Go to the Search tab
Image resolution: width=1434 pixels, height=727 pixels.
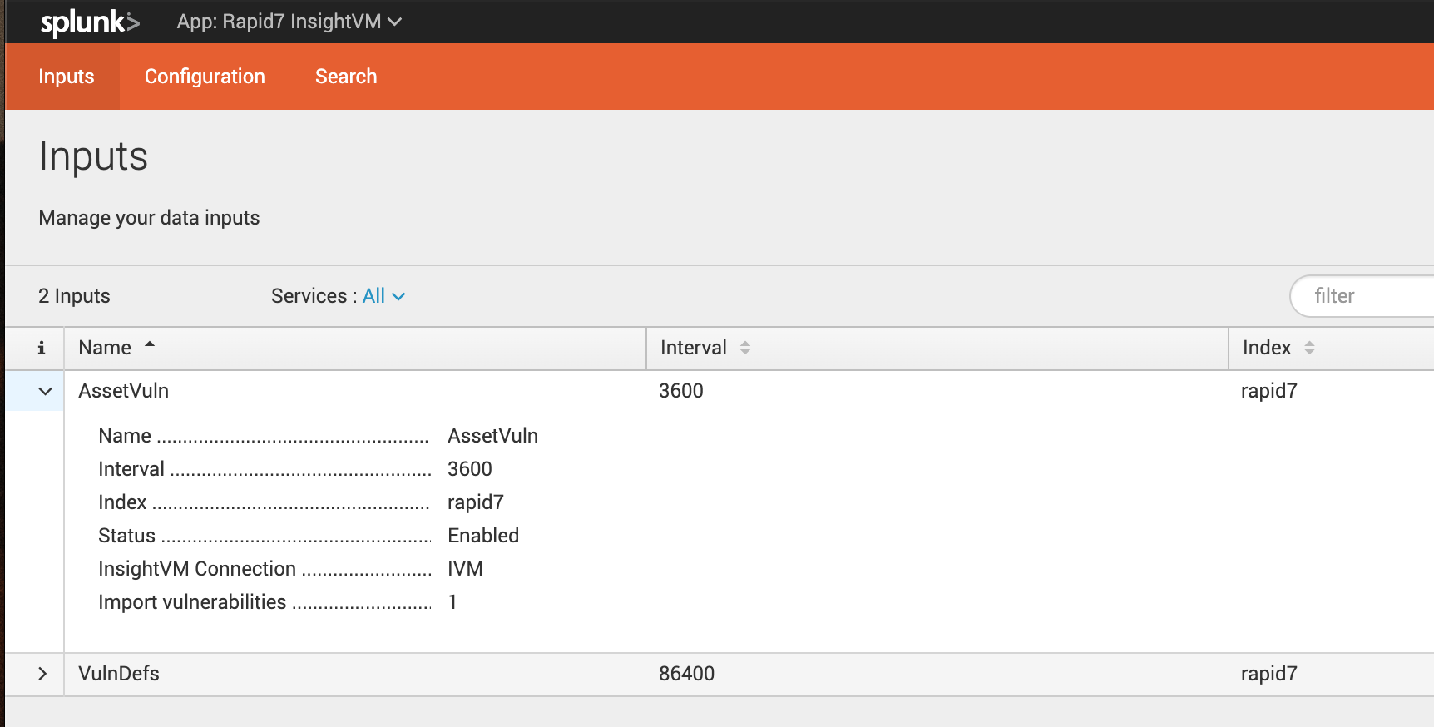346,77
